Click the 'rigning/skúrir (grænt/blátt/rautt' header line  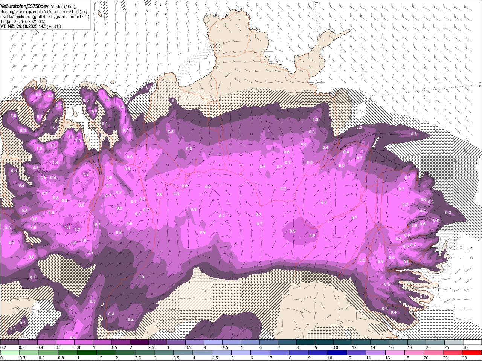tap(44, 11)
